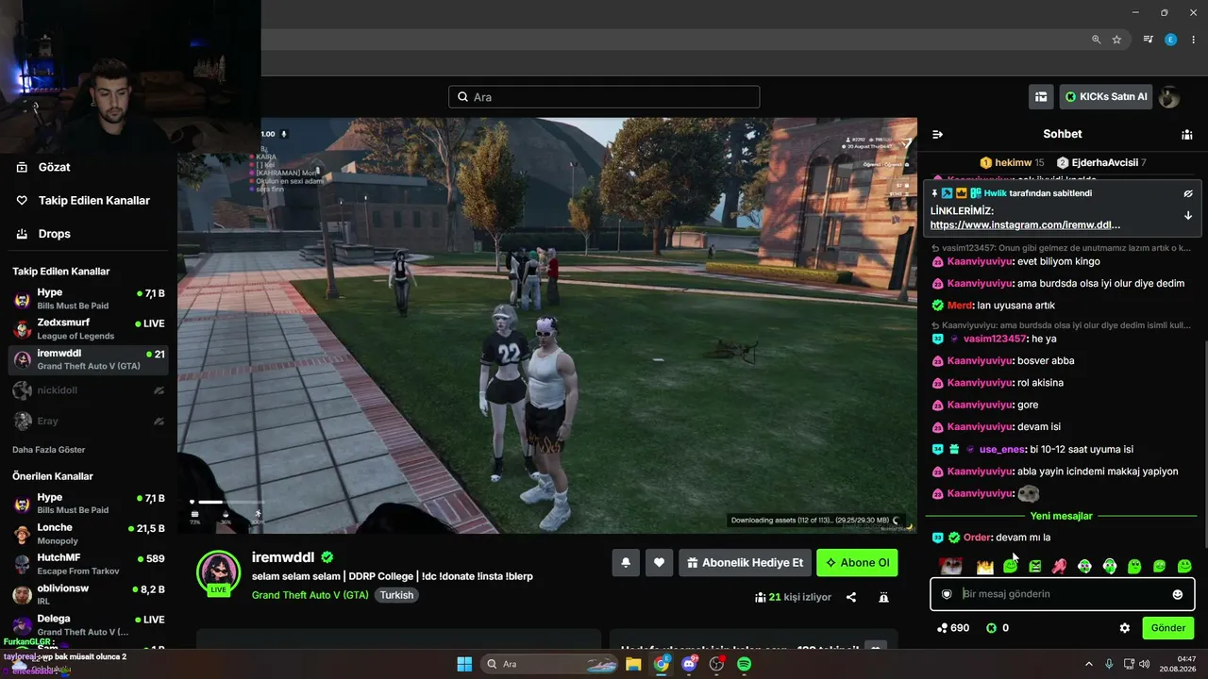Open the recommended Delega channel

89,624
